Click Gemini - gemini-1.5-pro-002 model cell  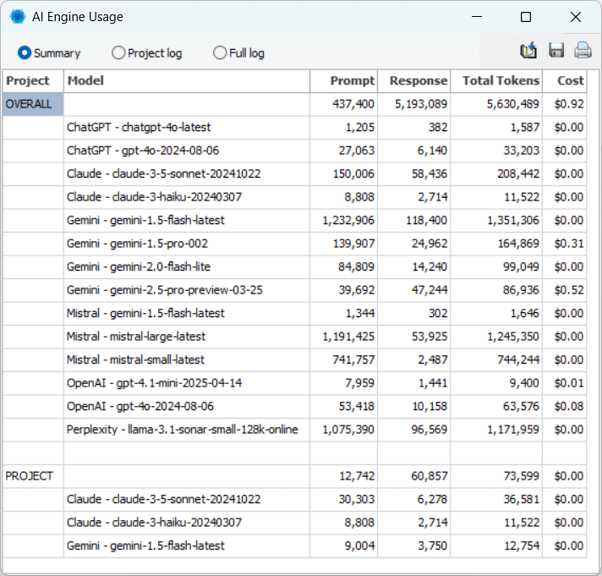click(187, 244)
